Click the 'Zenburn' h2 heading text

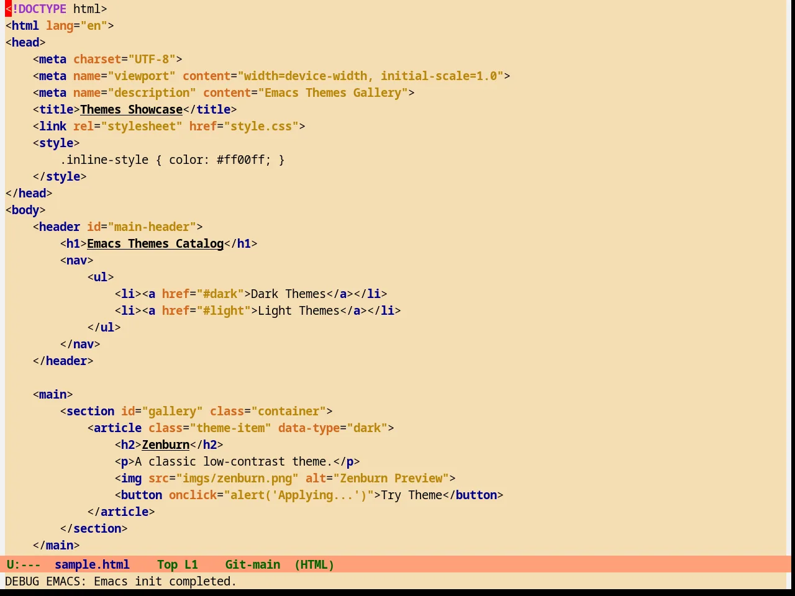point(166,445)
